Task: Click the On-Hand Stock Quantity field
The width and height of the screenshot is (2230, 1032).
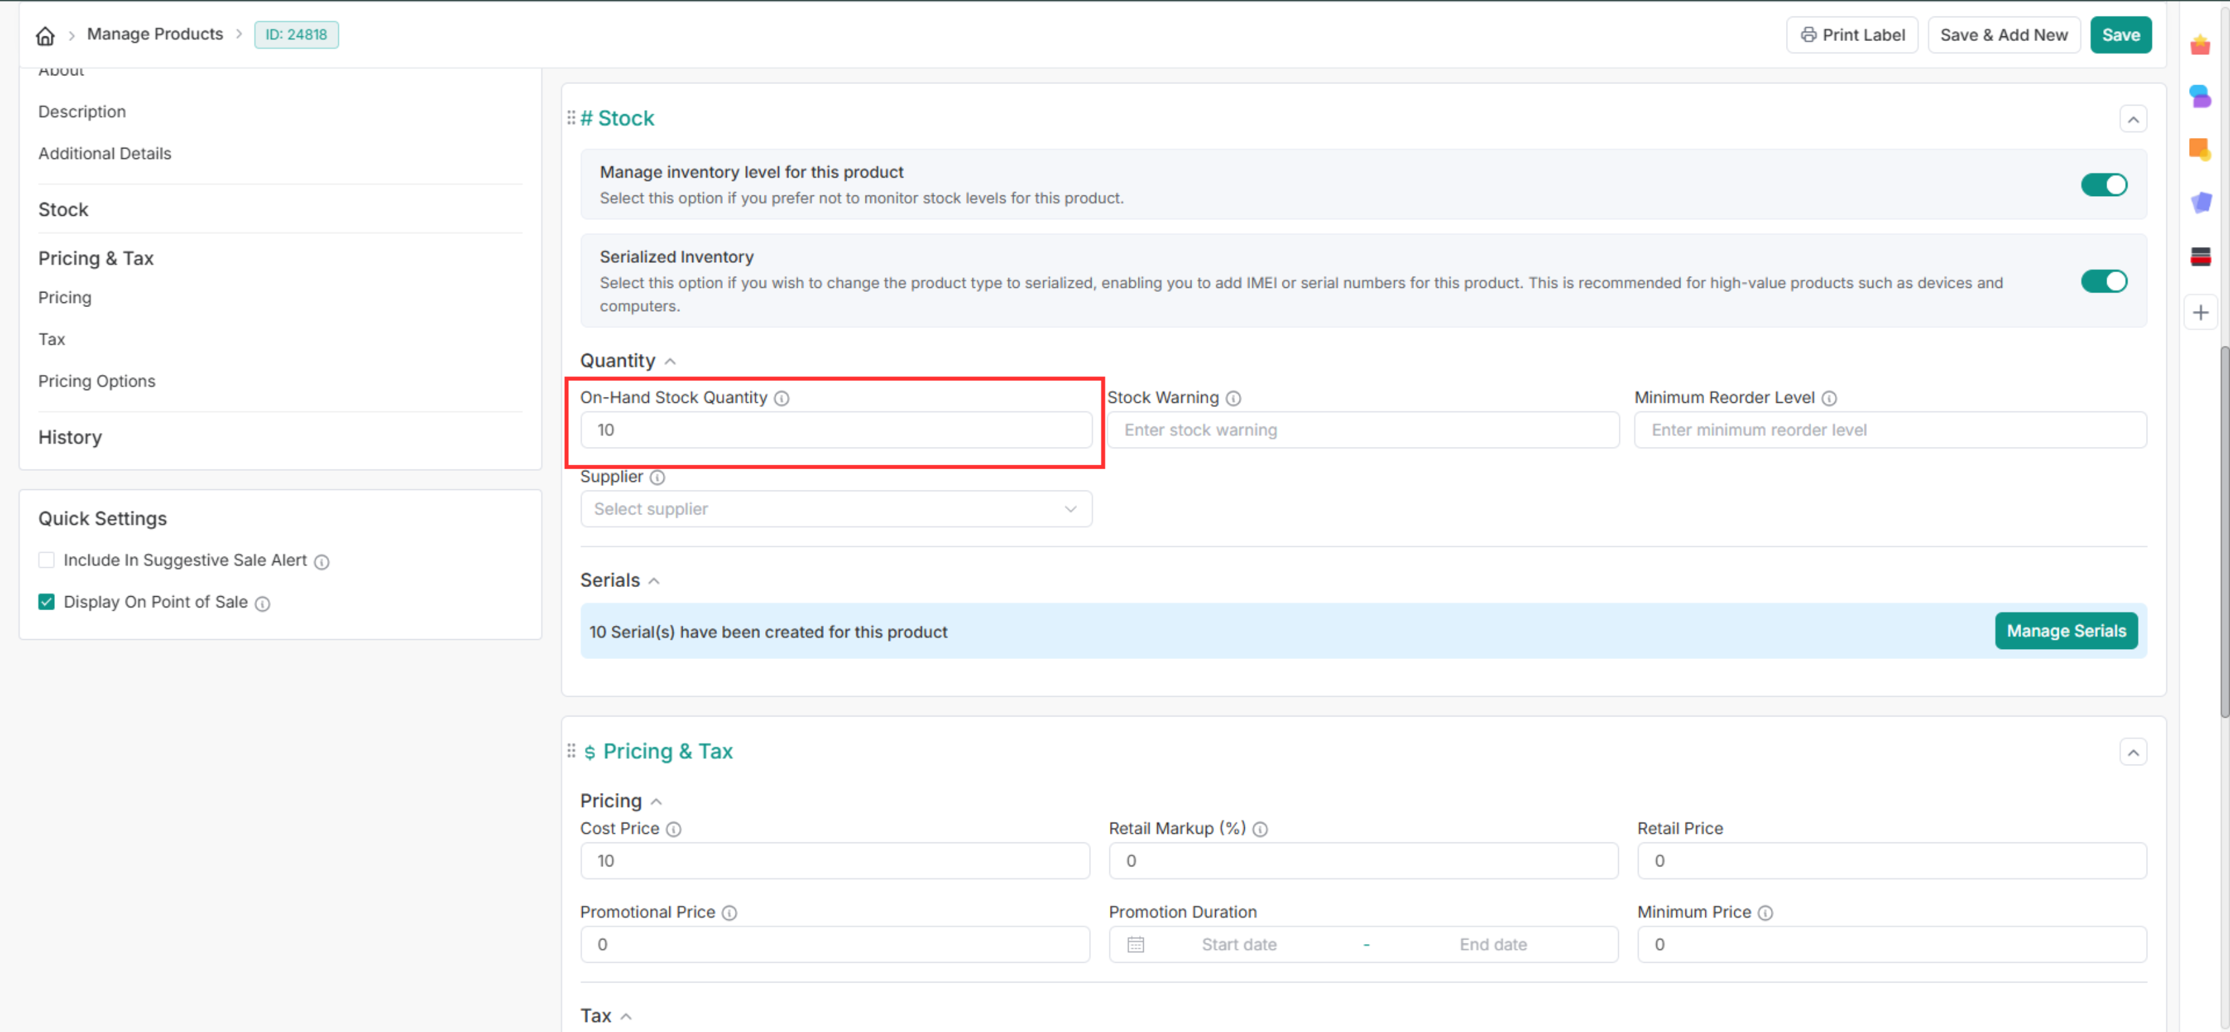Action: click(836, 430)
